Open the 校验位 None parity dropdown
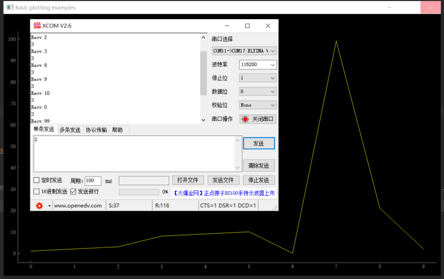The image size is (444, 279). pos(257,105)
